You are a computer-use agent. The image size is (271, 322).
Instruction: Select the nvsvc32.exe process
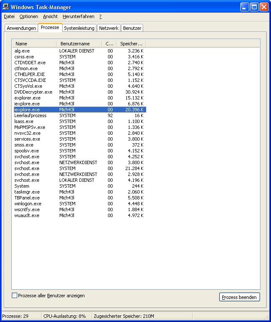pos(80,133)
